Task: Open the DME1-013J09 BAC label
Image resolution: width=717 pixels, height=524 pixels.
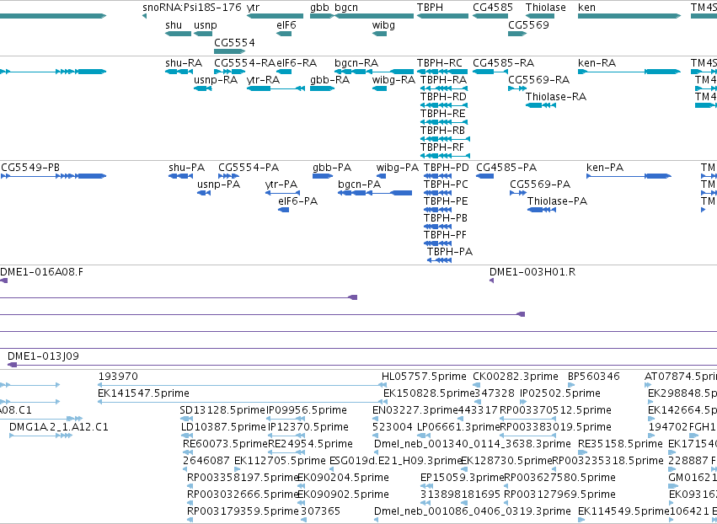Action: pos(43,356)
